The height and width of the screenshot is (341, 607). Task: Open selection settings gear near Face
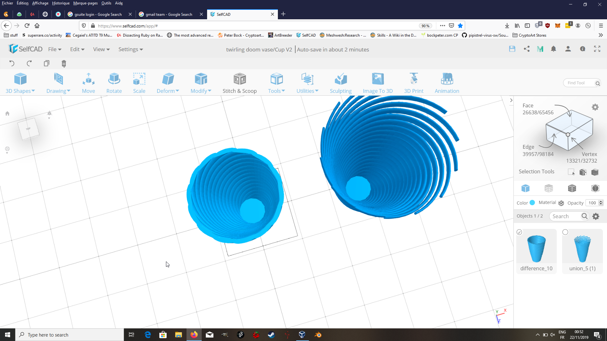595,107
